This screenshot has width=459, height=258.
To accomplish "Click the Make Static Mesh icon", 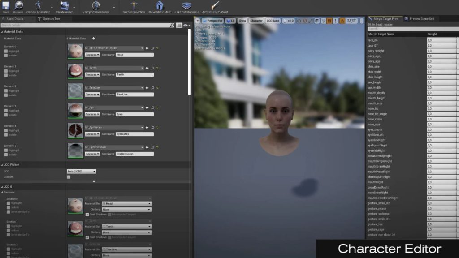I will point(159,6).
